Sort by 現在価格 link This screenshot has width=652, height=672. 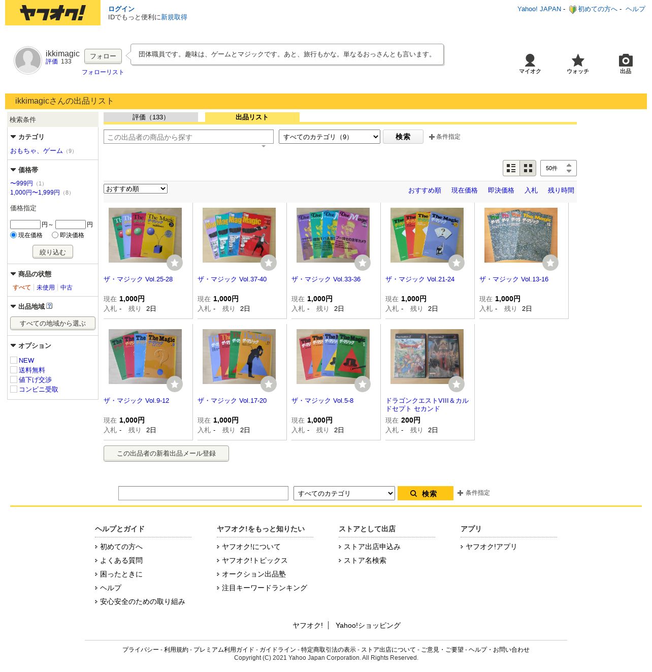(465, 190)
